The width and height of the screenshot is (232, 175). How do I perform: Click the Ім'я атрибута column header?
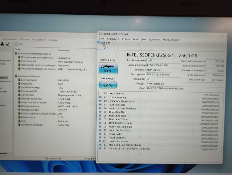point(116,94)
